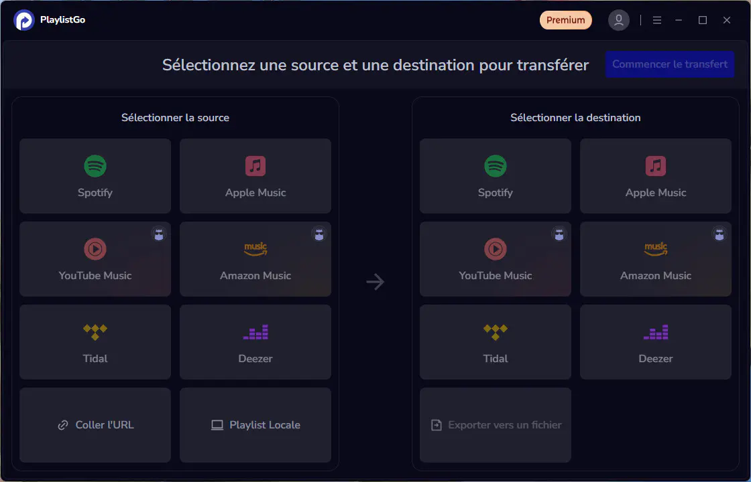Pick the Tidal icon in the source panel
The width and height of the screenshot is (751, 482).
95,331
